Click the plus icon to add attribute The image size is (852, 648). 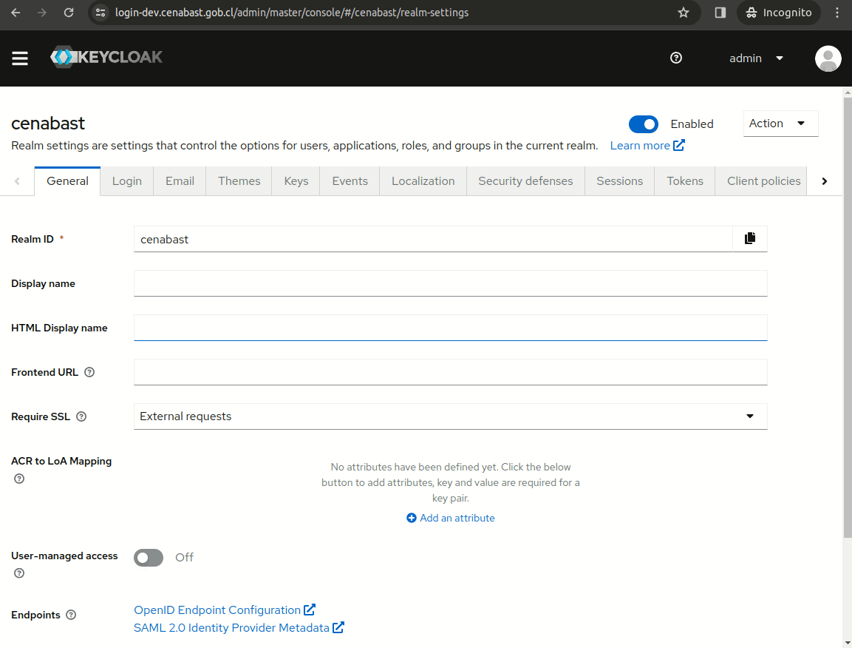click(412, 518)
